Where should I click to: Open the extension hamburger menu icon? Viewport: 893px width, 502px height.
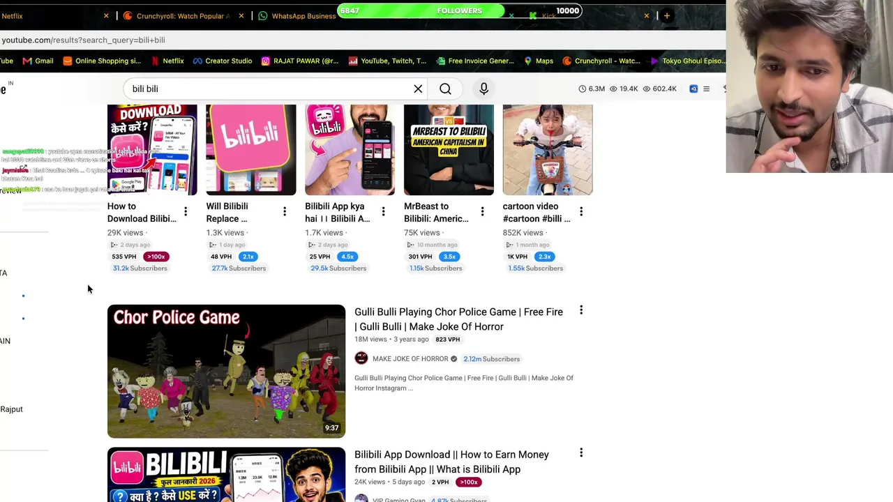coord(706,89)
